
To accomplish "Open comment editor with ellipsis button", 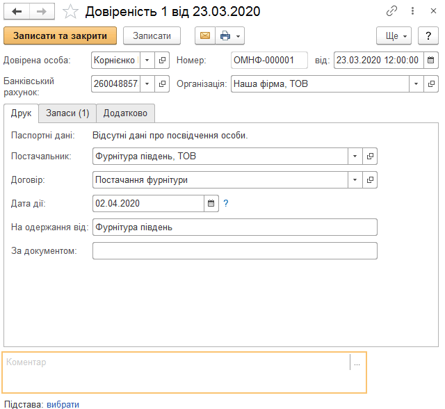I will coord(357,362).
